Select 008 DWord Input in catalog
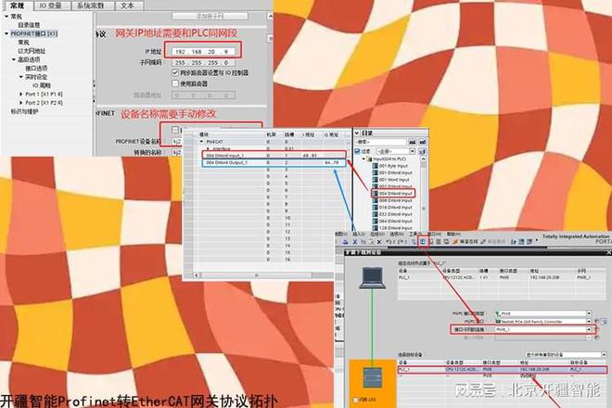This screenshot has height=408, width=612. click(392, 200)
